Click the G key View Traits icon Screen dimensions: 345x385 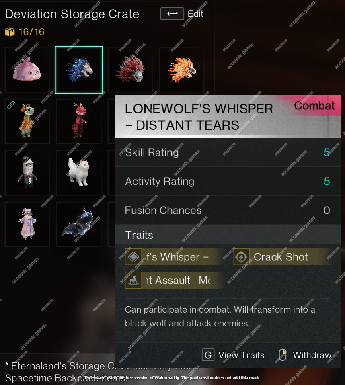[208, 355]
